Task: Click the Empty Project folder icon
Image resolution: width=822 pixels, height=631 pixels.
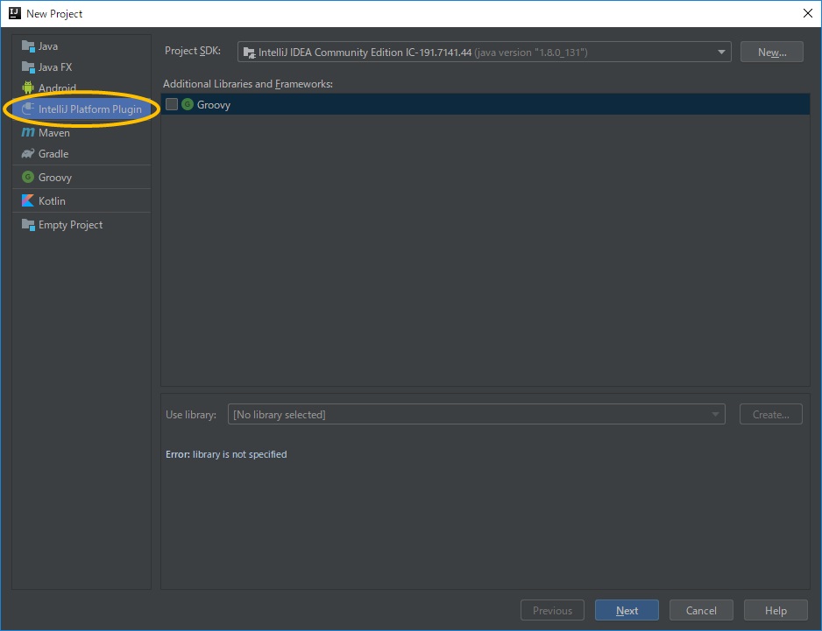Action: [x=28, y=225]
